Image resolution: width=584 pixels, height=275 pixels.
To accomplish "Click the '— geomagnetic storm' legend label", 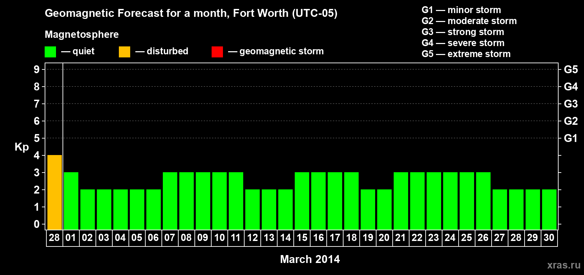I will 276,52.
